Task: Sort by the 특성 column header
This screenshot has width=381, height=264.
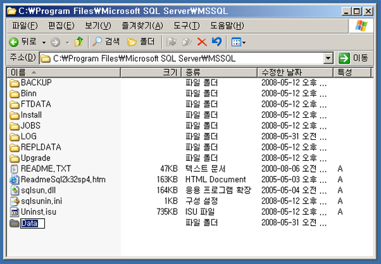Action: (352, 72)
